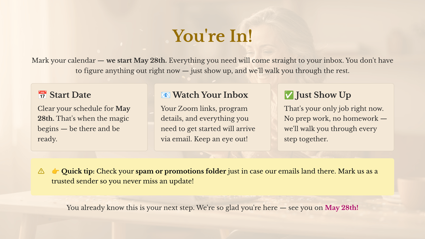Viewport: 425px width, 239px height.
Task: Click the bold "Quick tip:" label
Action: point(78,171)
